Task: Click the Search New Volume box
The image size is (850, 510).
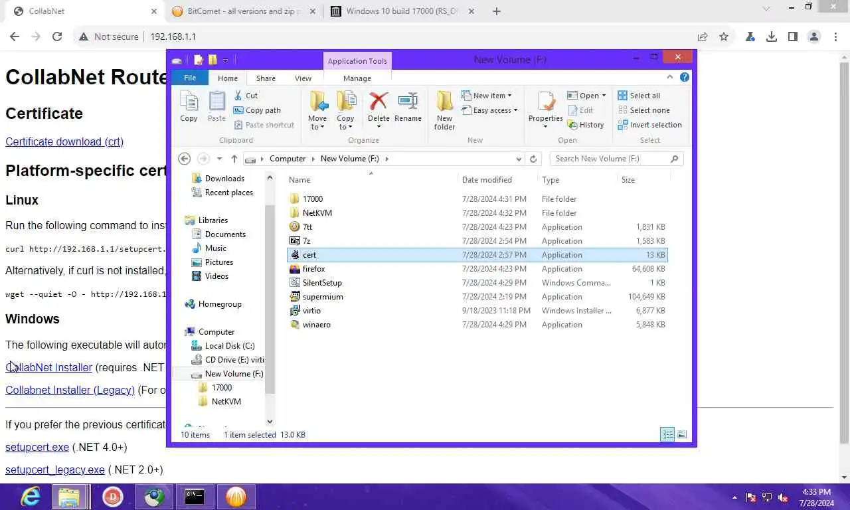Action: click(616, 159)
